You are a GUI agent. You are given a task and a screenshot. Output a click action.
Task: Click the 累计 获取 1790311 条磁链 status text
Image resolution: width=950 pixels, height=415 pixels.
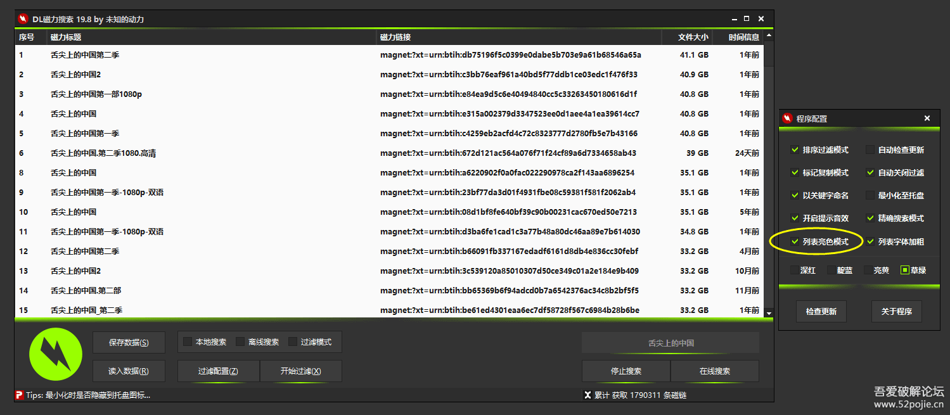tap(640, 395)
